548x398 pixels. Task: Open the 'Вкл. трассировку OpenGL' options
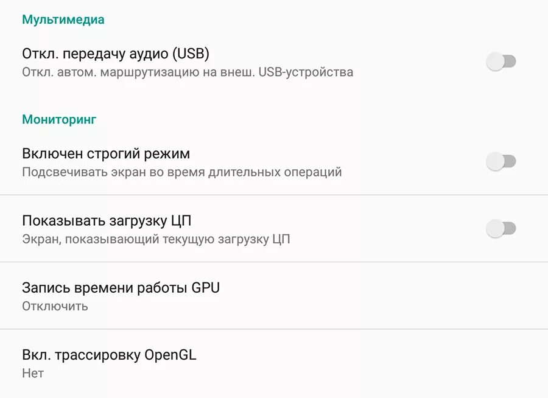(x=274, y=363)
